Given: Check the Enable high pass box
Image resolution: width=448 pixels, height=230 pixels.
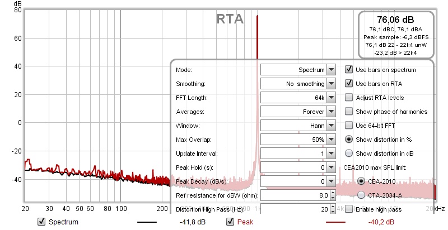Looking at the screenshot, I should 349,209.
